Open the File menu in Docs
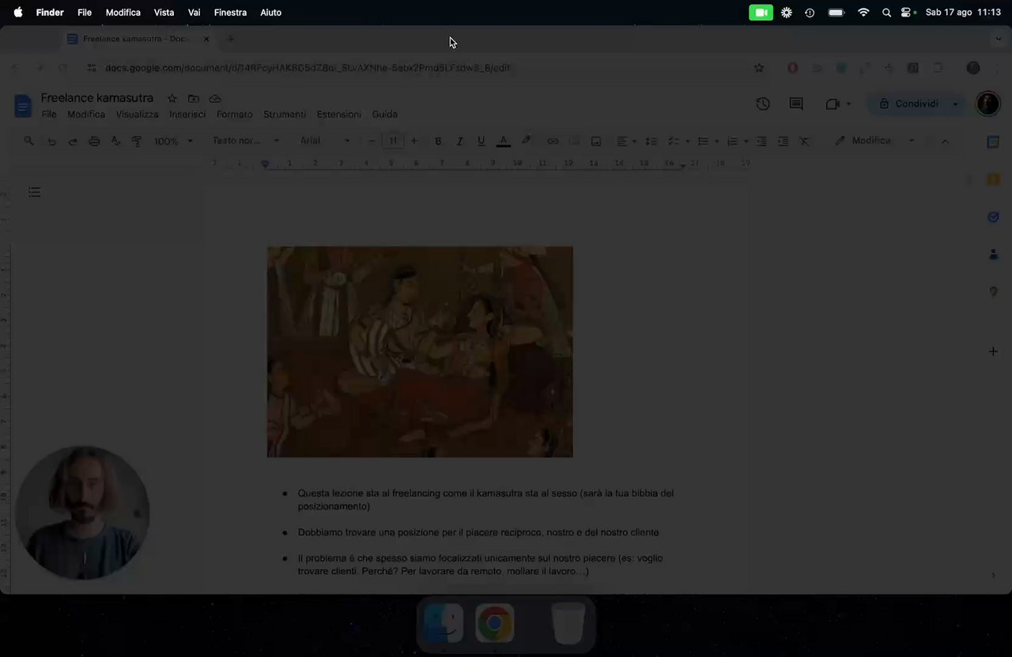Screen dimensions: 1012x657 coord(49,115)
